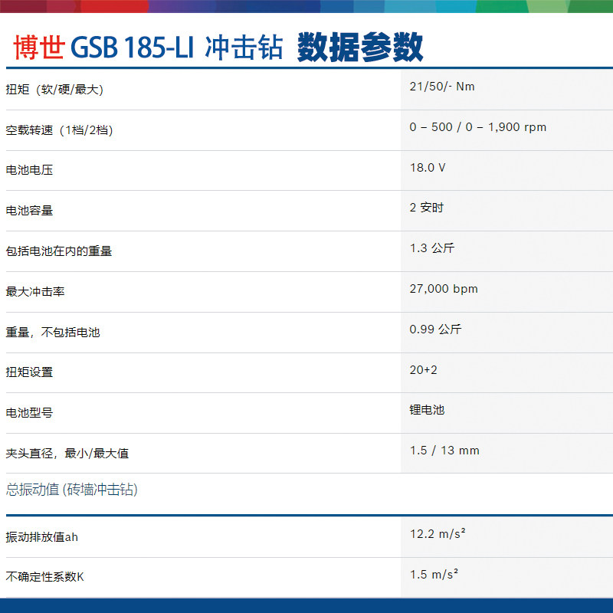Click the label '空载转速（1档/2档）'

pyautogui.click(x=60, y=129)
